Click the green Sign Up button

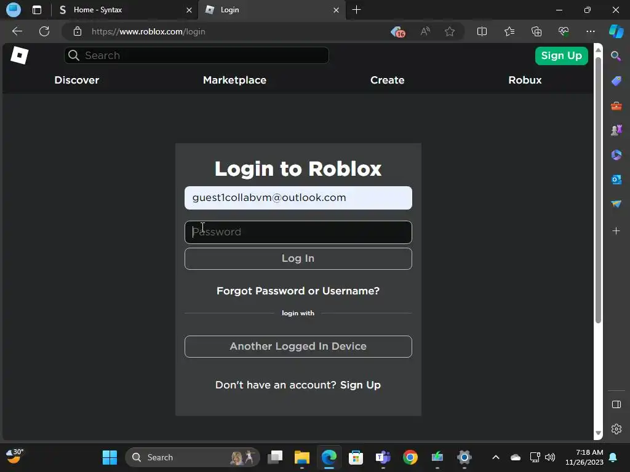point(561,56)
